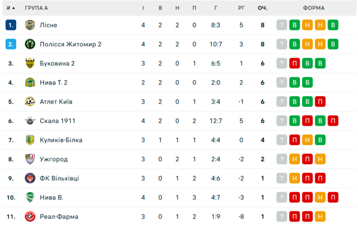358x226 pixels.
Task: Sort standings by РГ goal difference header
Action: 241,8
